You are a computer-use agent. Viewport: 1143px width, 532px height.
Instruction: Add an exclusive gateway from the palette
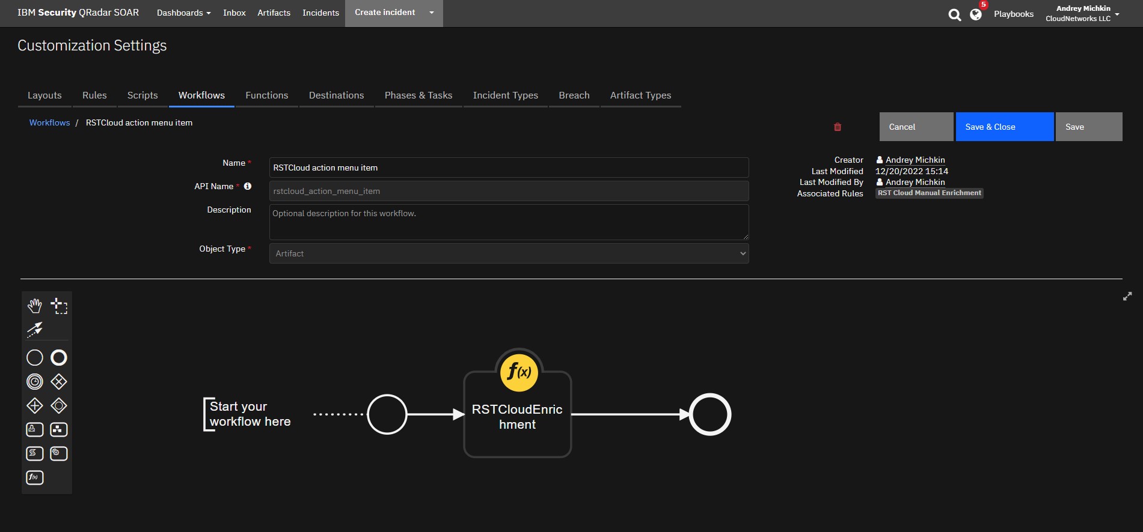click(x=59, y=382)
